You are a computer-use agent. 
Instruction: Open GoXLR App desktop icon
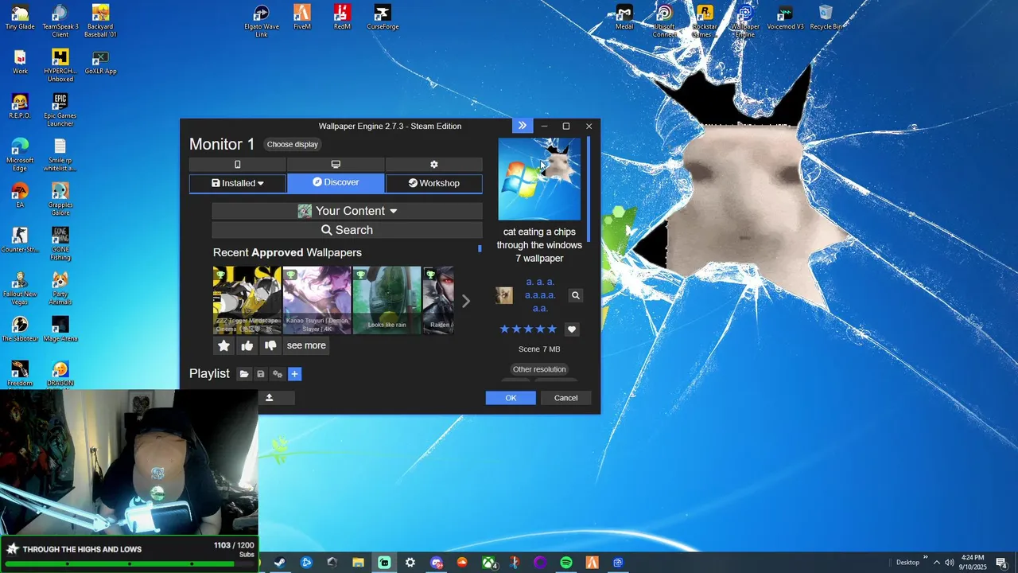coord(100,62)
